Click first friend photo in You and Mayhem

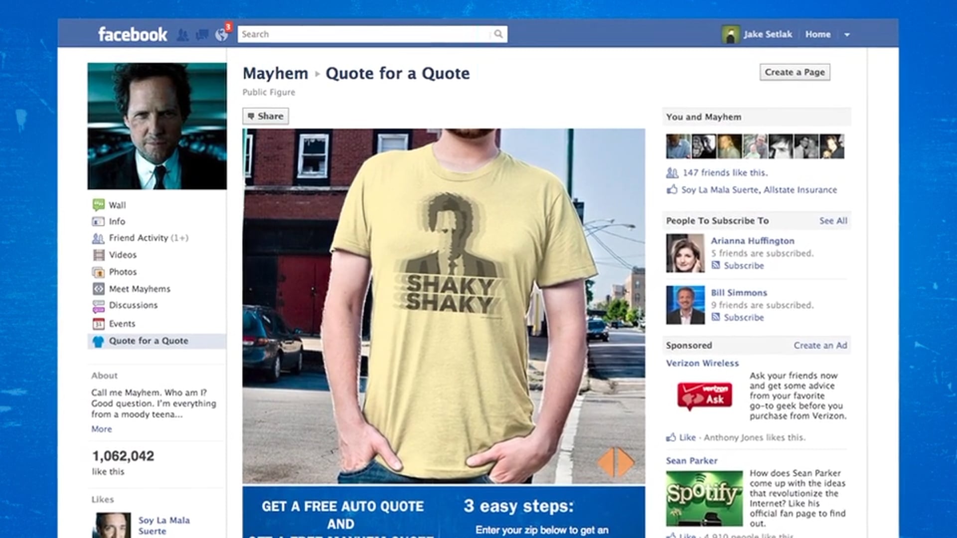678,146
